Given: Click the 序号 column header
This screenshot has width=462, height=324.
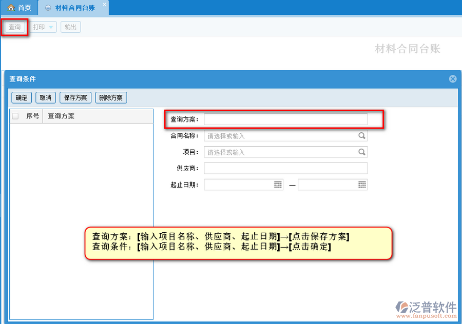Looking at the screenshot, I should point(32,116).
